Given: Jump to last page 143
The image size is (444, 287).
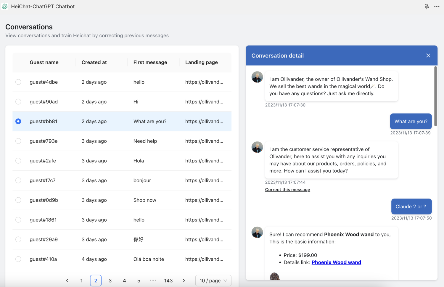Looking at the screenshot, I should coord(168,280).
